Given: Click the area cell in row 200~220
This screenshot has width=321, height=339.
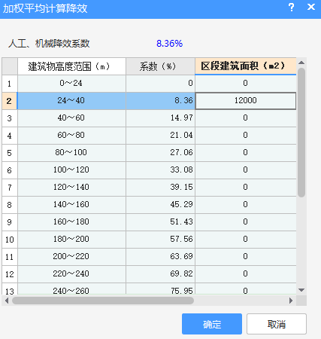Looking at the screenshot, I should [x=246, y=257].
